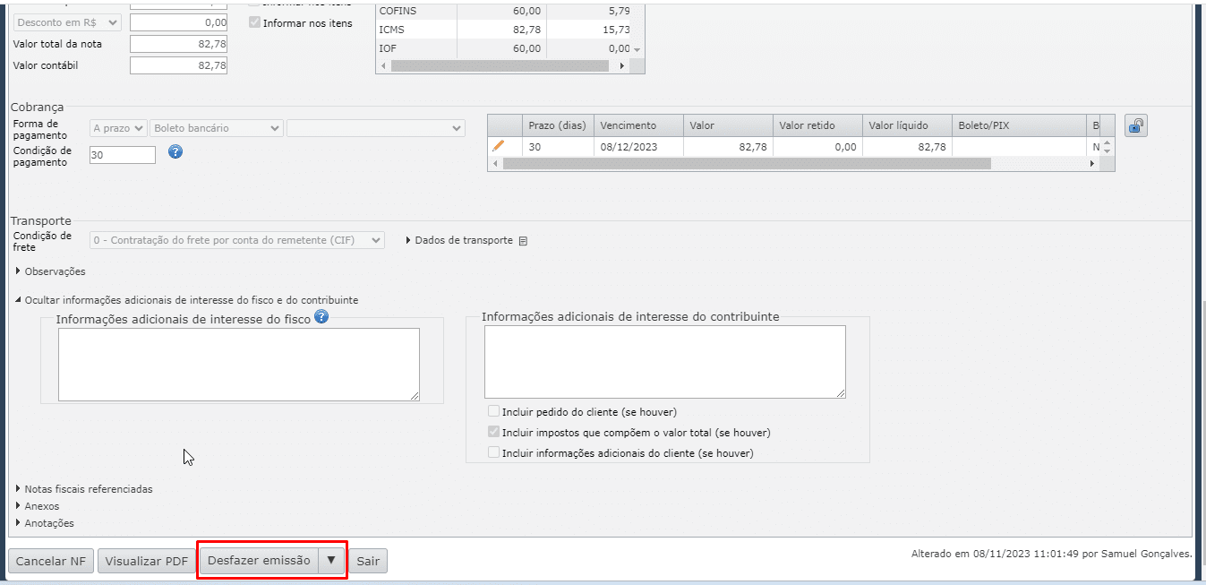Click the Prazo (dias) column header
Screen dimensions: 1206x585
coord(558,125)
